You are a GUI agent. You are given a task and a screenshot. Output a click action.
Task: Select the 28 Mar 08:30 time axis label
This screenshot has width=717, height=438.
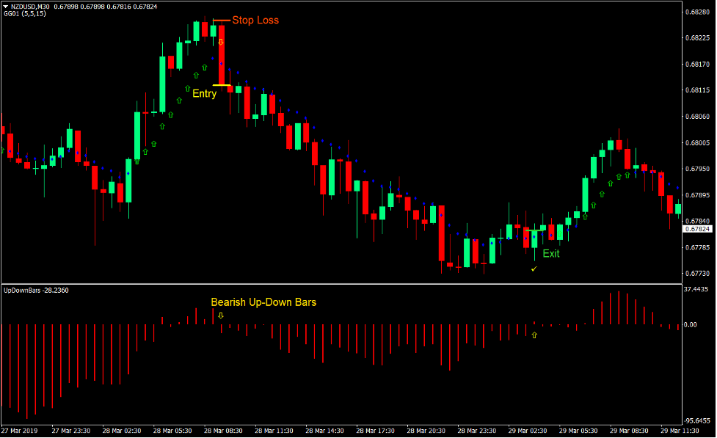click(224, 431)
